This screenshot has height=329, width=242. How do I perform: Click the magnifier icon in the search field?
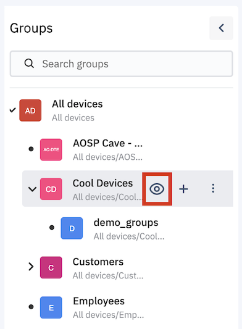coord(29,64)
